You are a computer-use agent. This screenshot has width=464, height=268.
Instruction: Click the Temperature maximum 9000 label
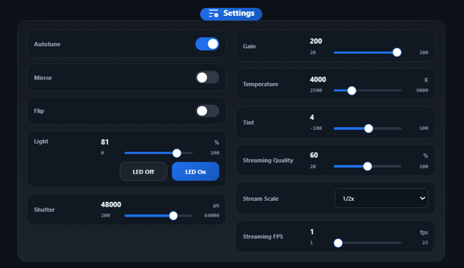pos(422,90)
